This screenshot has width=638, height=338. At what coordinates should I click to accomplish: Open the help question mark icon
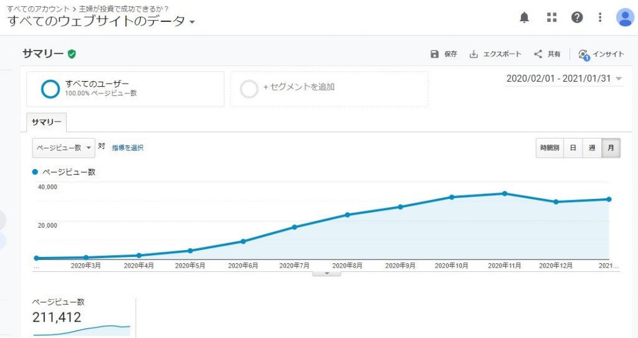tap(577, 17)
